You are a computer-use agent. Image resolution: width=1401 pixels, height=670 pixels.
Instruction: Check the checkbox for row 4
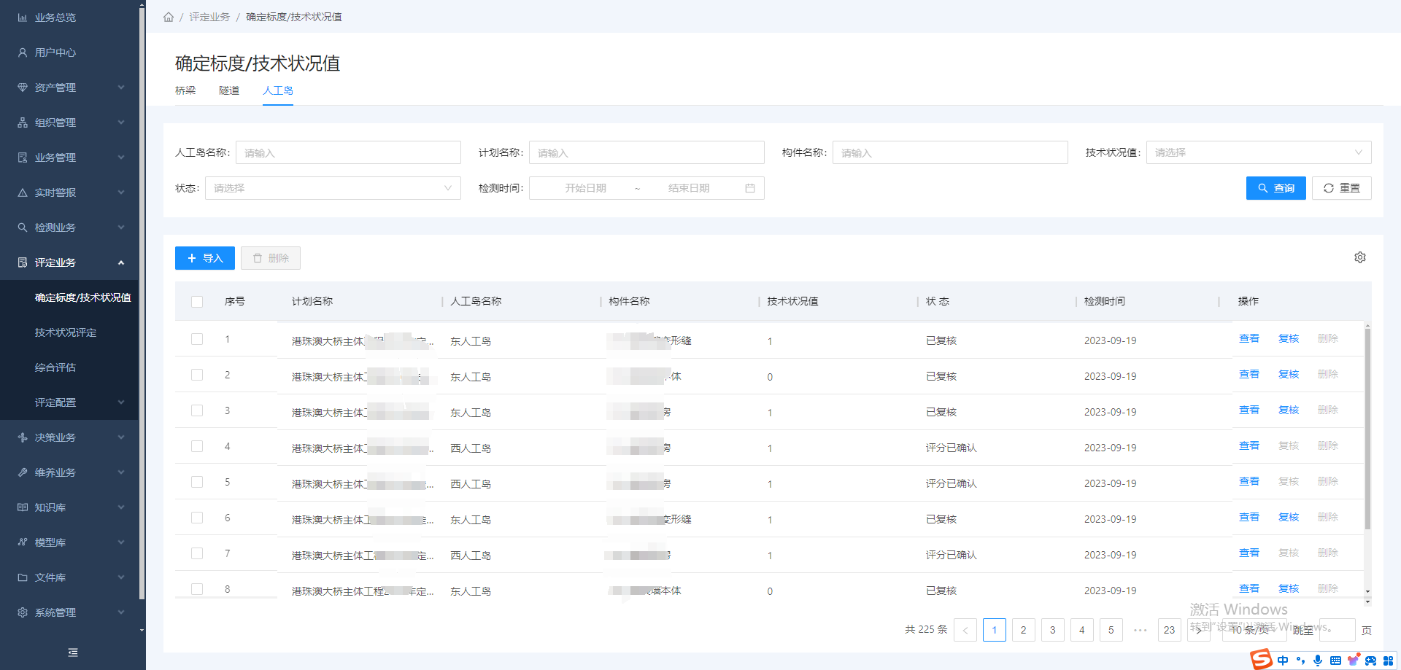point(197,446)
